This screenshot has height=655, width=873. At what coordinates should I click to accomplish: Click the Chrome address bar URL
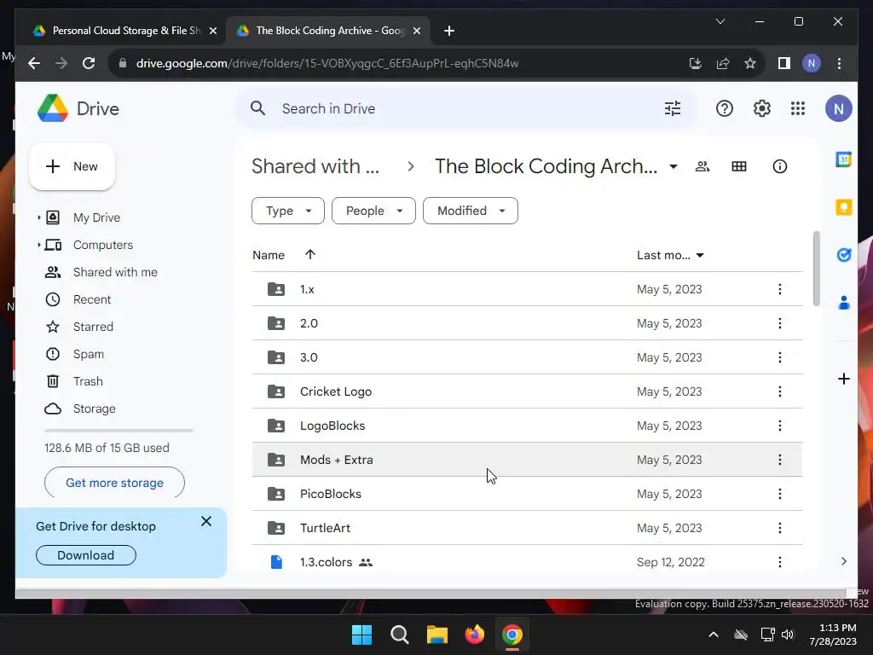click(327, 63)
